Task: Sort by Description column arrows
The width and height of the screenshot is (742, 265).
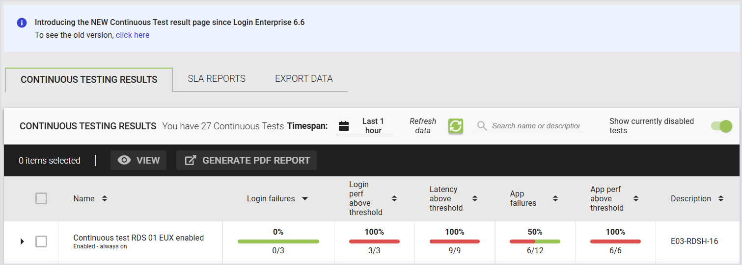Action: (721, 198)
